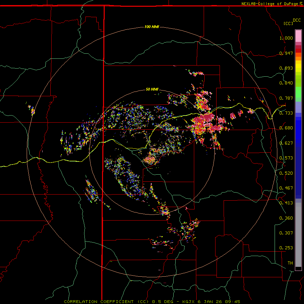Image resolution: width=304 pixels, height=304 pixels.
Task: Pick the pink segment at the color bar top
Action: [298, 36]
